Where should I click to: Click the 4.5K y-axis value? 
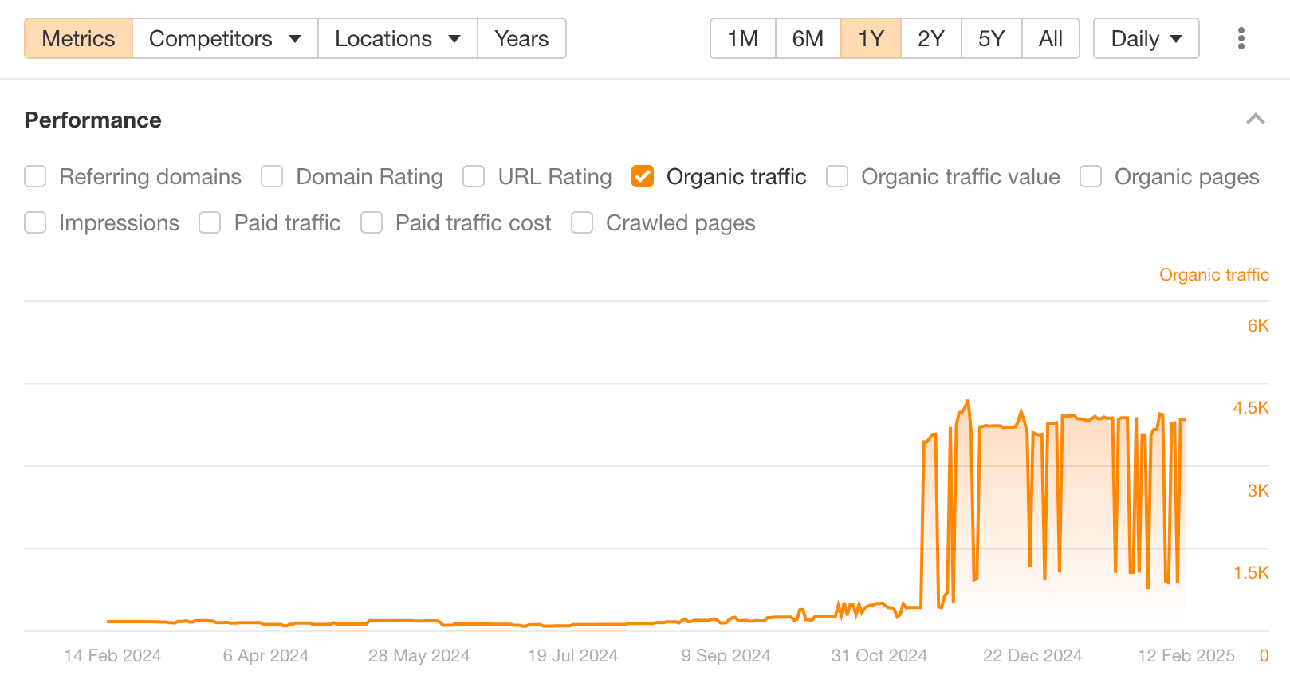click(1251, 407)
